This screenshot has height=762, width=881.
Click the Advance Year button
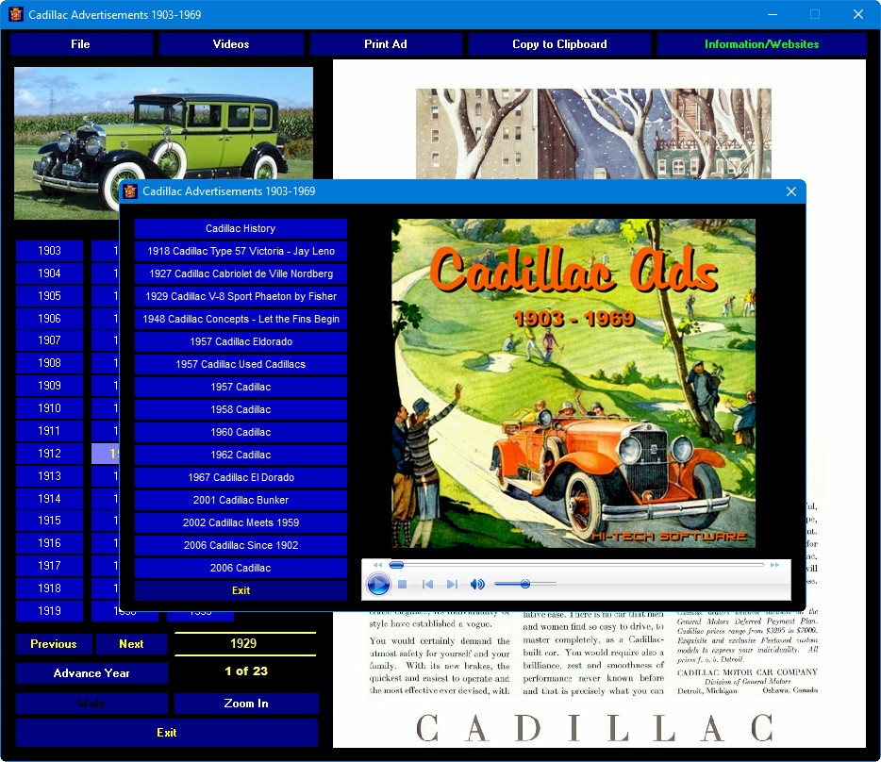[91, 673]
